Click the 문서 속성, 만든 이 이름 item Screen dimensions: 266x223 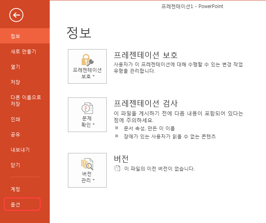tap(149, 128)
